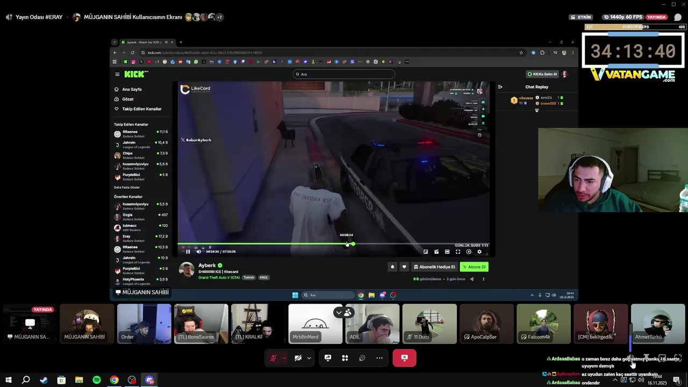Open browser tab search dropdown
688x387 pixels.
click(x=114, y=42)
